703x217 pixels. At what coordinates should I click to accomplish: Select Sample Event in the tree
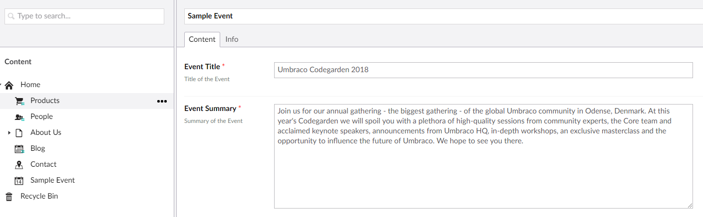point(52,180)
